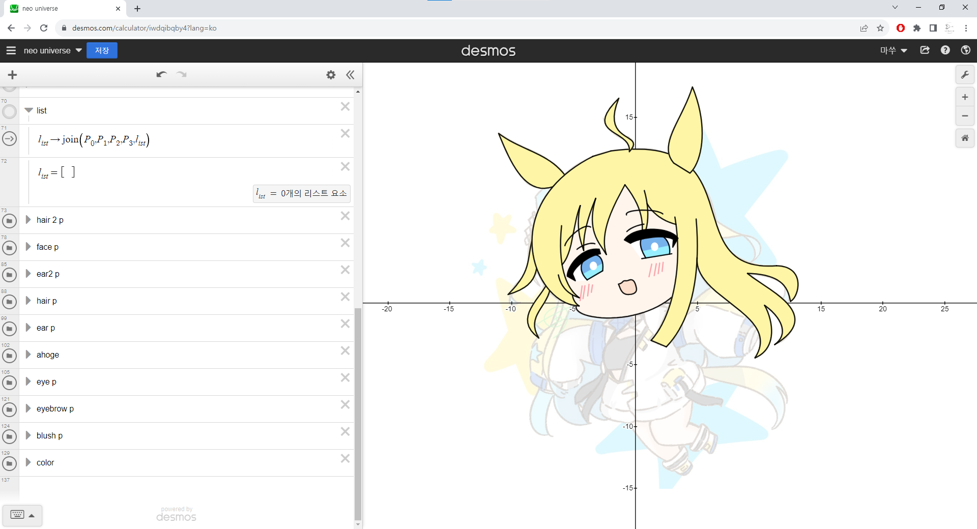The image size is (977, 529).
Task: Open the side panel browser icon
Action: [933, 28]
